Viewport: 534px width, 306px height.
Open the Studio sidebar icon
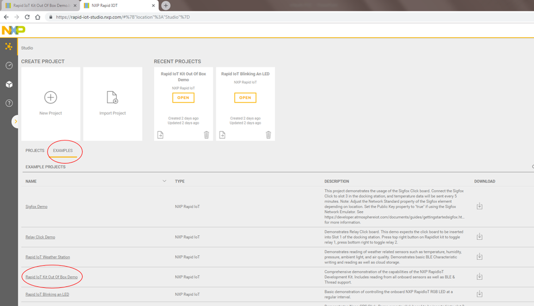click(9, 46)
